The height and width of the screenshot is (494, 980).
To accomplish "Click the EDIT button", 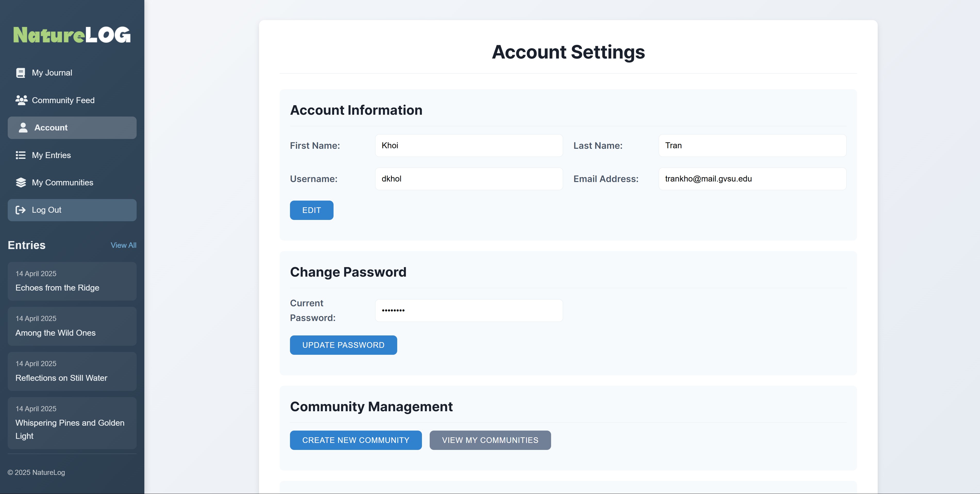I will coord(312,210).
